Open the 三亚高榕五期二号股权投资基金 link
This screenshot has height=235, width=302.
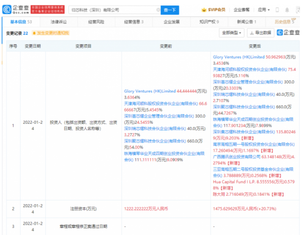(x=253, y=172)
